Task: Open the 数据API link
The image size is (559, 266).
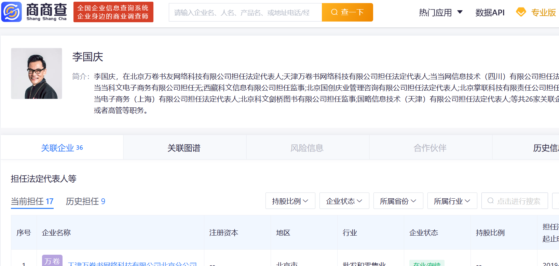Action: [490, 13]
